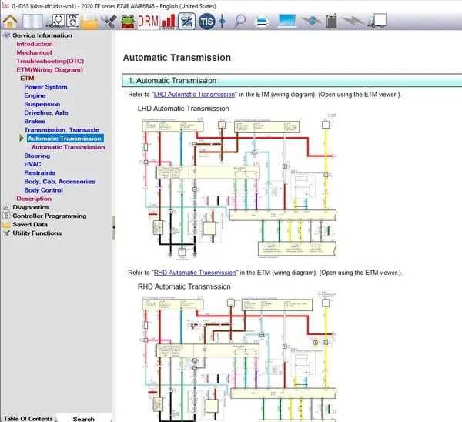The height and width of the screenshot is (422, 462).
Task: Open the Home icon in the toolbar
Action: 10,22
